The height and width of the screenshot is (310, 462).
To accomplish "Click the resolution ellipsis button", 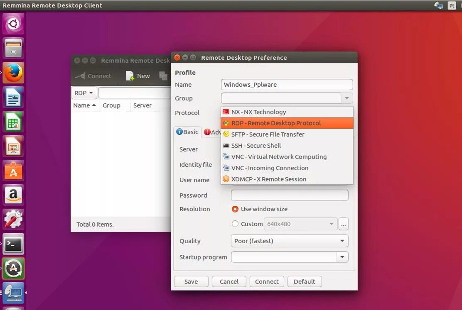I will [343, 224].
